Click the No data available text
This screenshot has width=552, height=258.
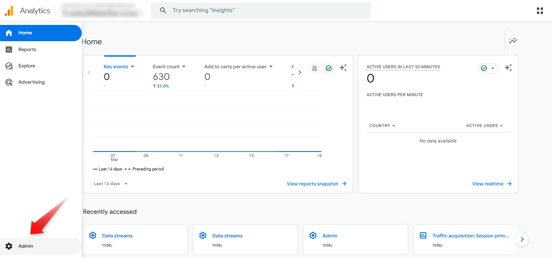[x=438, y=141]
